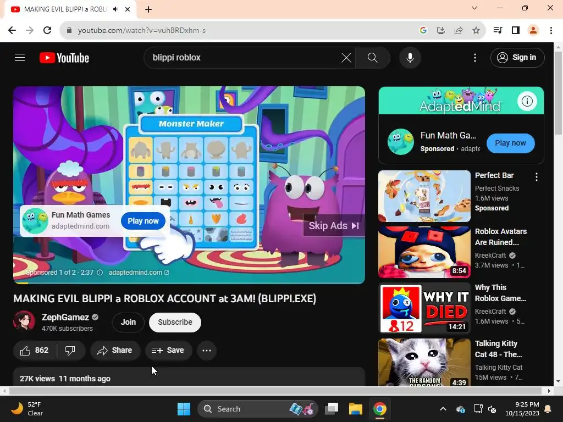Click the browser address bar URL
This screenshot has height=422, width=563.
click(142, 31)
